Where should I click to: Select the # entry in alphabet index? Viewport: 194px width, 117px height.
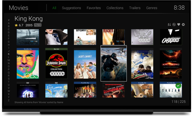tap(9, 20)
